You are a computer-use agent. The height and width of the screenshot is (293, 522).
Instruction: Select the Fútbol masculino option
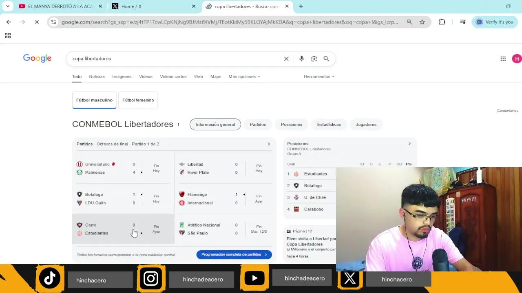pos(94,100)
